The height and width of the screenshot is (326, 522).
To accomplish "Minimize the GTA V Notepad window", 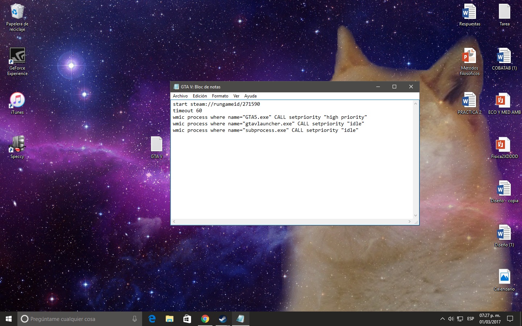I will coord(378,87).
